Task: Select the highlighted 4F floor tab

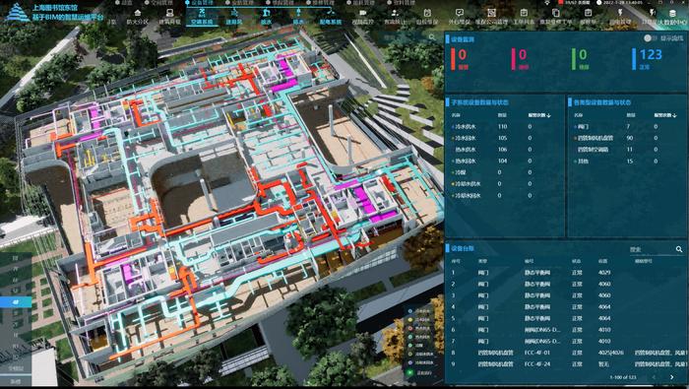Action: coord(16,302)
